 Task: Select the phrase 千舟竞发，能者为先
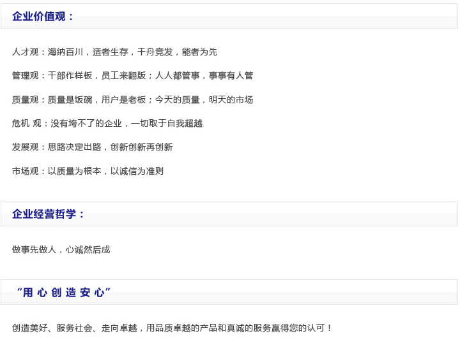point(177,52)
